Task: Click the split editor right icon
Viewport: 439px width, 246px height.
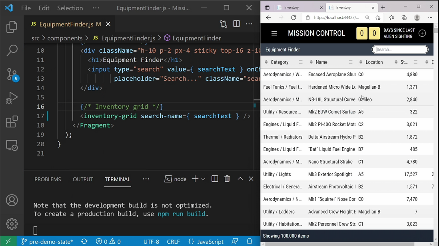Action: (236, 24)
